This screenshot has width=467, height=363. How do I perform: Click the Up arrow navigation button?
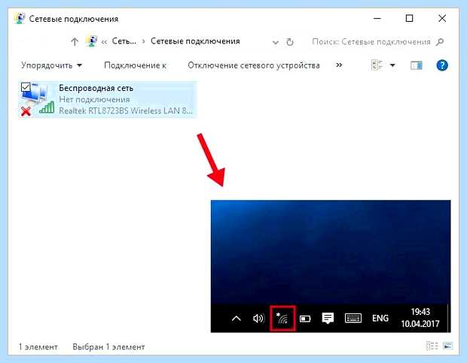click(x=75, y=41)
